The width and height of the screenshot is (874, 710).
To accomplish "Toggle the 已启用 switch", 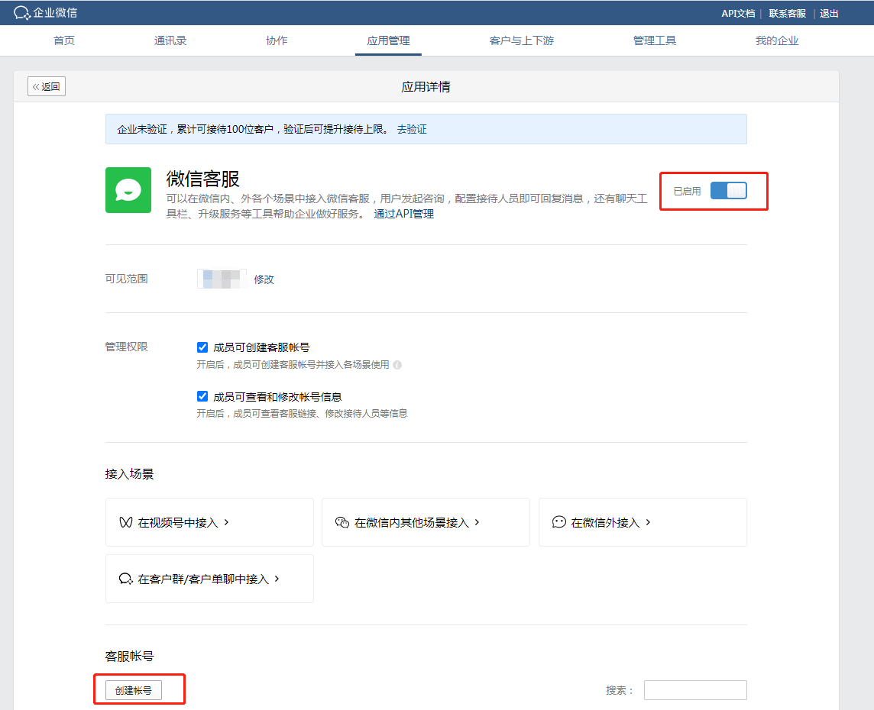I will (729, 191).
